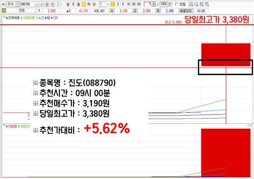Click the chart print/save icon
Screen dimensions: 254x179
(x=201, y=4)
